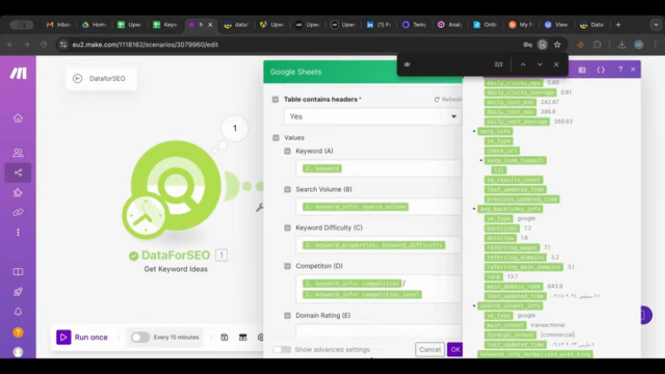
Task: Open the browser tab list chevron
Action: [x=656, y=25]
